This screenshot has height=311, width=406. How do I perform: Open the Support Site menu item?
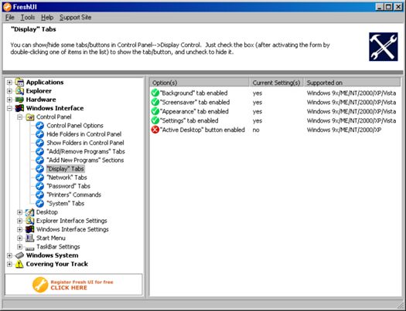pyautogui.click(x=75, y=17)
